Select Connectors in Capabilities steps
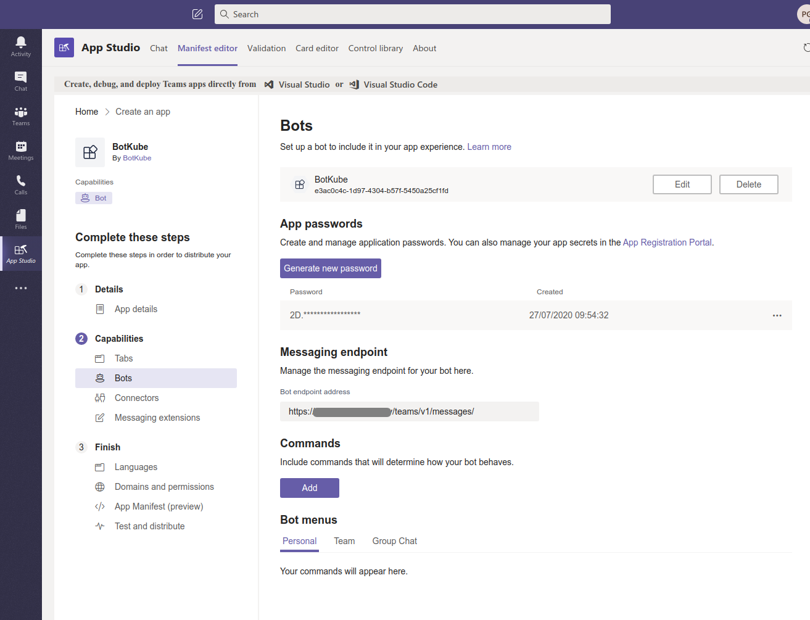This screenshot has height=620, width=810. 136,398
